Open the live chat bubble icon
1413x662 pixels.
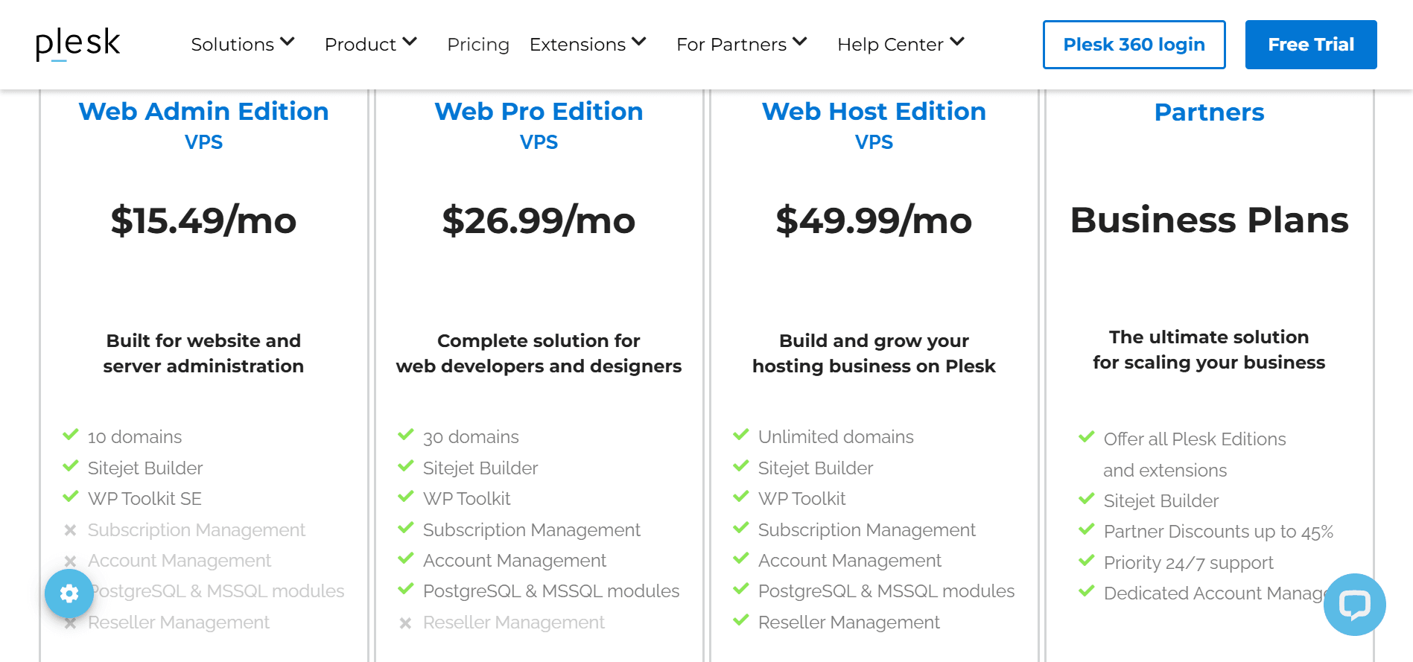coord(1354,604)
